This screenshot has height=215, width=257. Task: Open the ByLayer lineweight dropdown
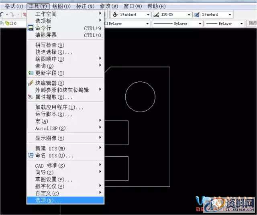(224, 24)
